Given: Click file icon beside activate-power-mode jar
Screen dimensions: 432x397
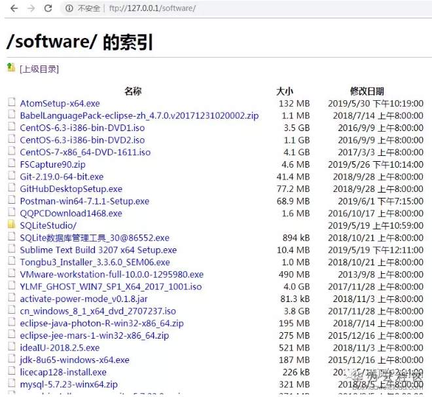Looking at the screenshot, I should click(x=11, y=297).
